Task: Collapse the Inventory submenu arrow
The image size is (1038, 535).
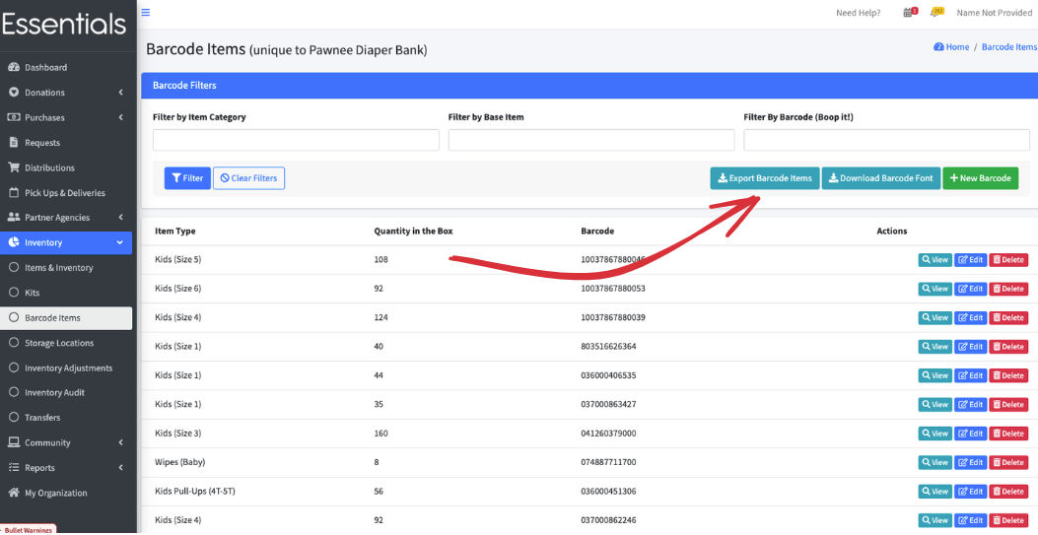Action: pos(120,242)
